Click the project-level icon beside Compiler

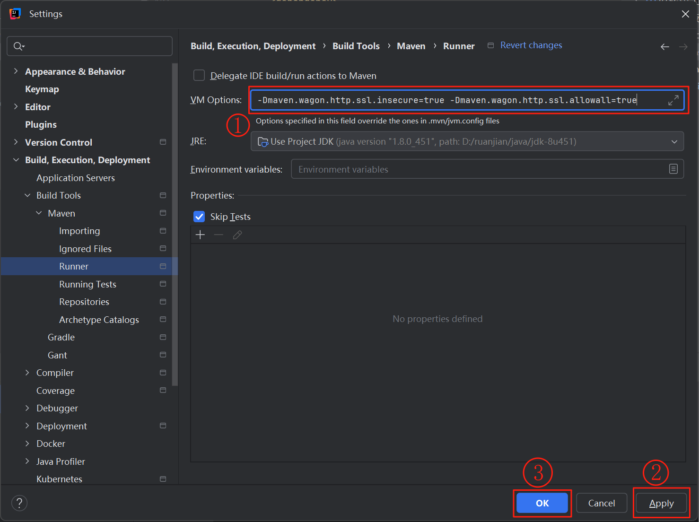point(163,373)
